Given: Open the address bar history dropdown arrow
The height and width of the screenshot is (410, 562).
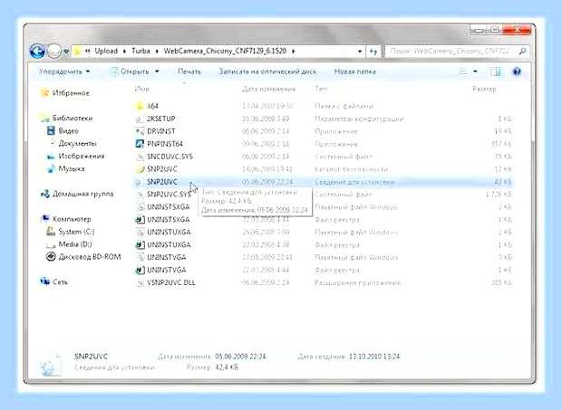Looking at the screenshot, I should point(360,52).
